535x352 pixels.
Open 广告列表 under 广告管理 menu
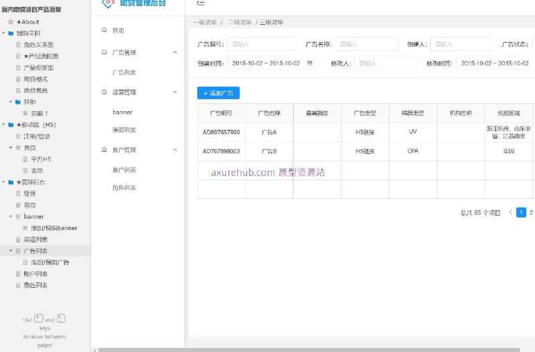124,72
